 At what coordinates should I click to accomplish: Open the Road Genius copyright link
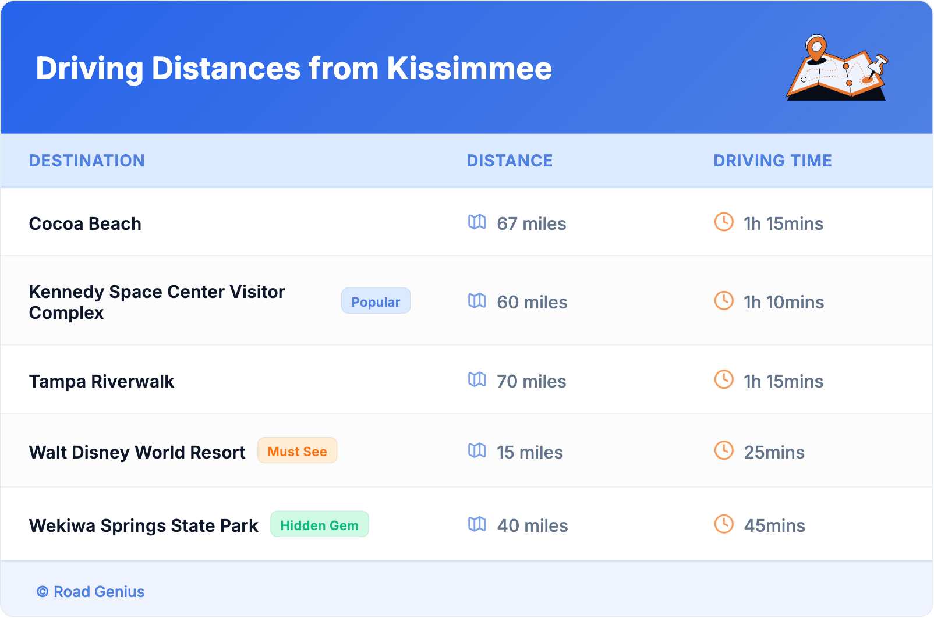91,592
